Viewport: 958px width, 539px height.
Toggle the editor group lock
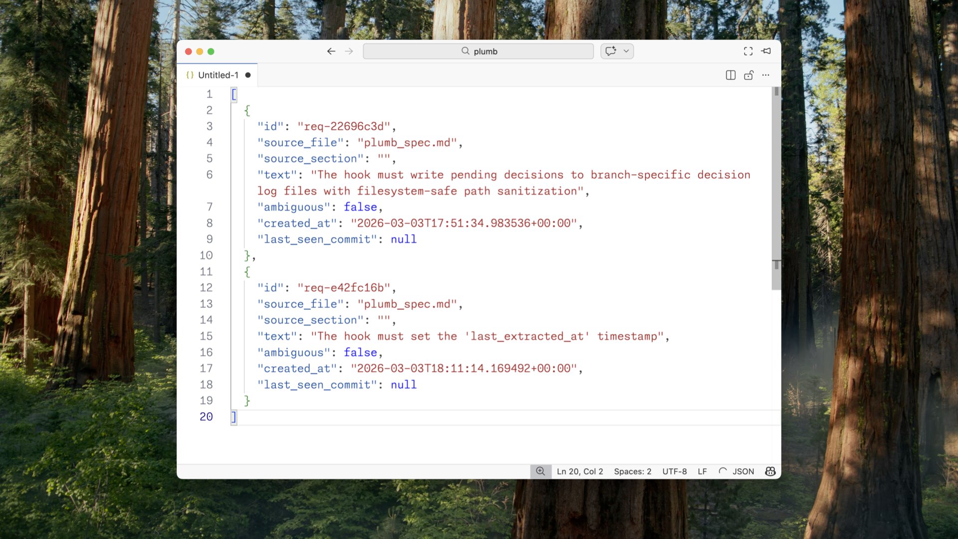748,75
